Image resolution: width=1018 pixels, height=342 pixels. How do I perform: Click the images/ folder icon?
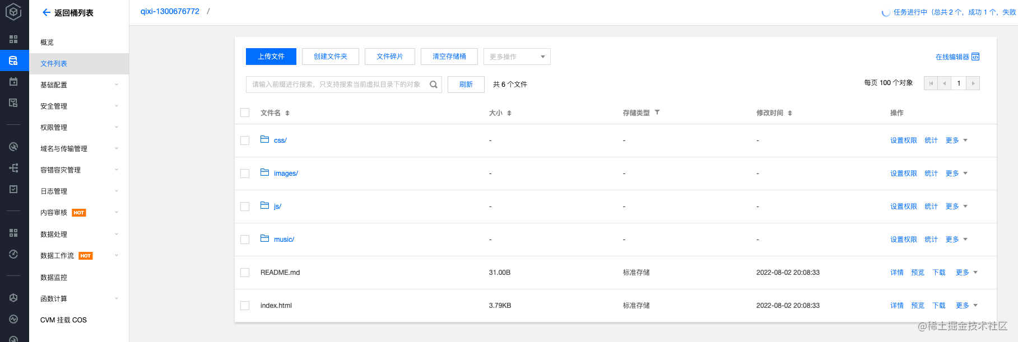pos(265,172)
